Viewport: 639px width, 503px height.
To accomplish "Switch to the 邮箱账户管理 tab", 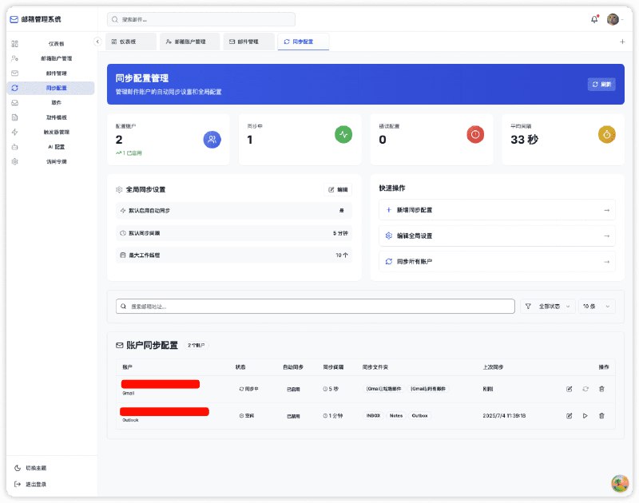I will tap(189, 41).
